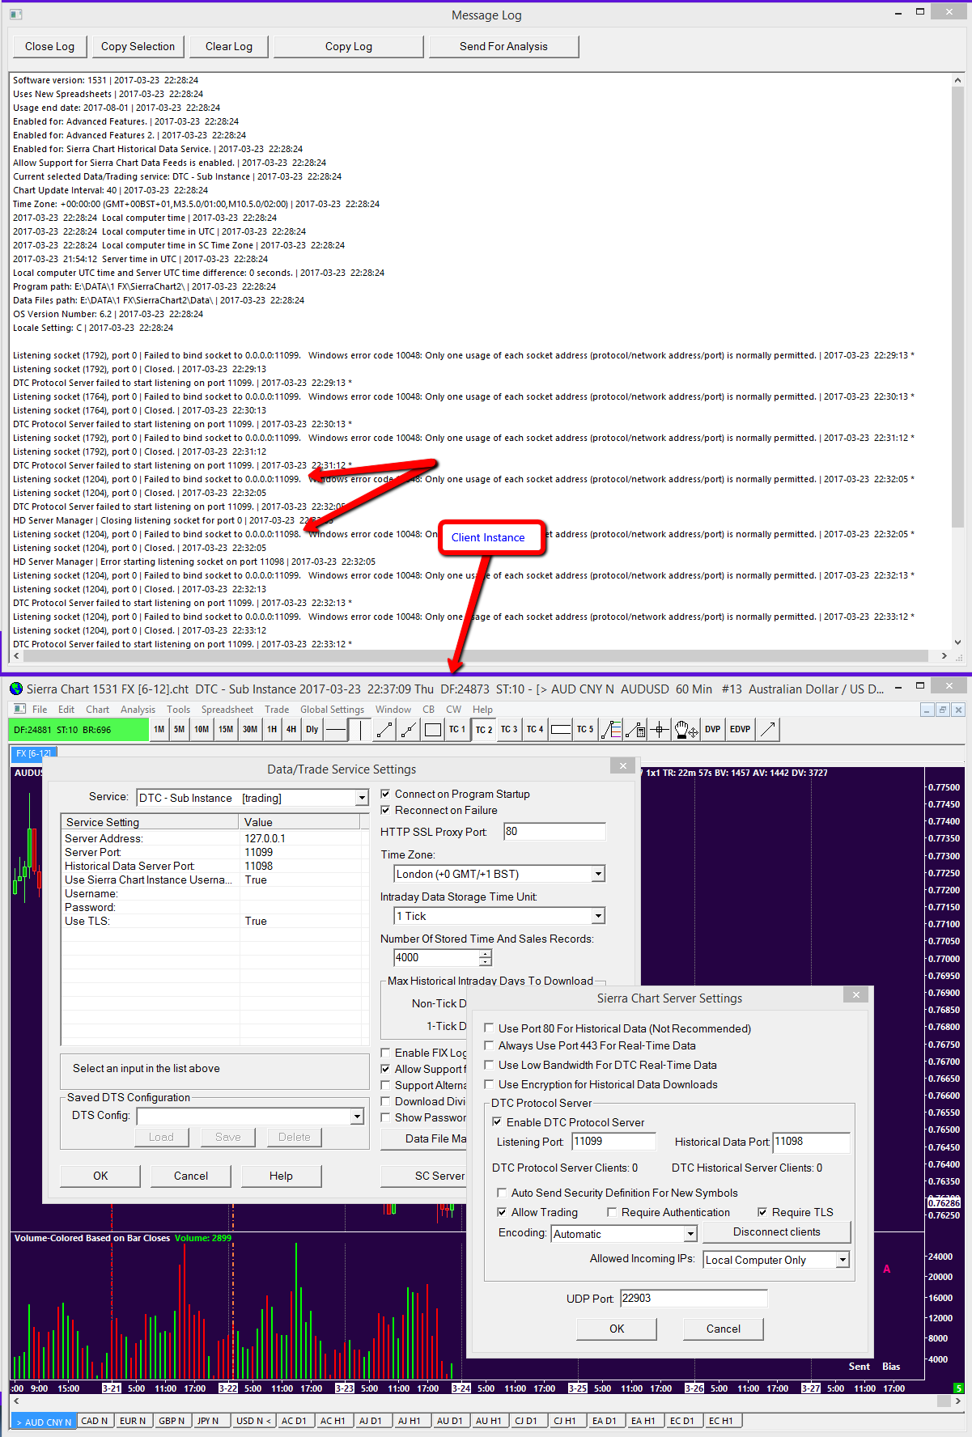Click the Message Log window icon
The image size is (972, 1437).
pos(15,15)
